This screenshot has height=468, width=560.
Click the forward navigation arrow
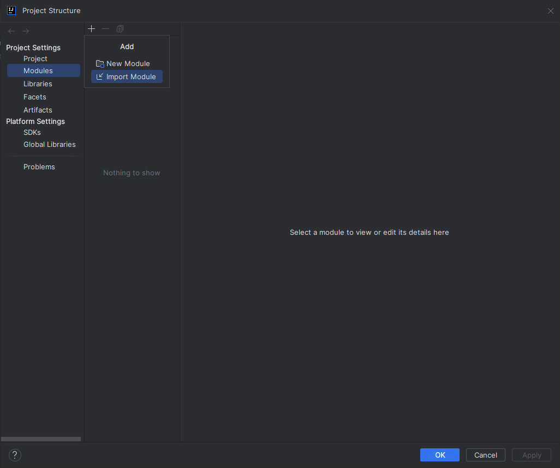[25, 31]
